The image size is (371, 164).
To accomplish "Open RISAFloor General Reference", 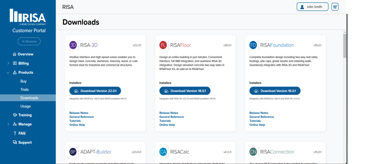I will (x=172, y=117).
